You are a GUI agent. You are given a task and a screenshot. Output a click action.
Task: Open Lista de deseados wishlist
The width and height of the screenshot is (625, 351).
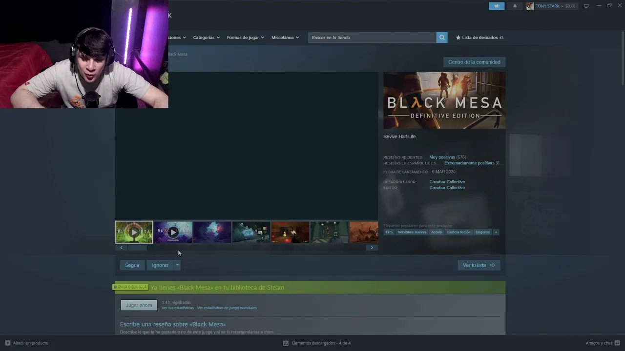[479, 38]
